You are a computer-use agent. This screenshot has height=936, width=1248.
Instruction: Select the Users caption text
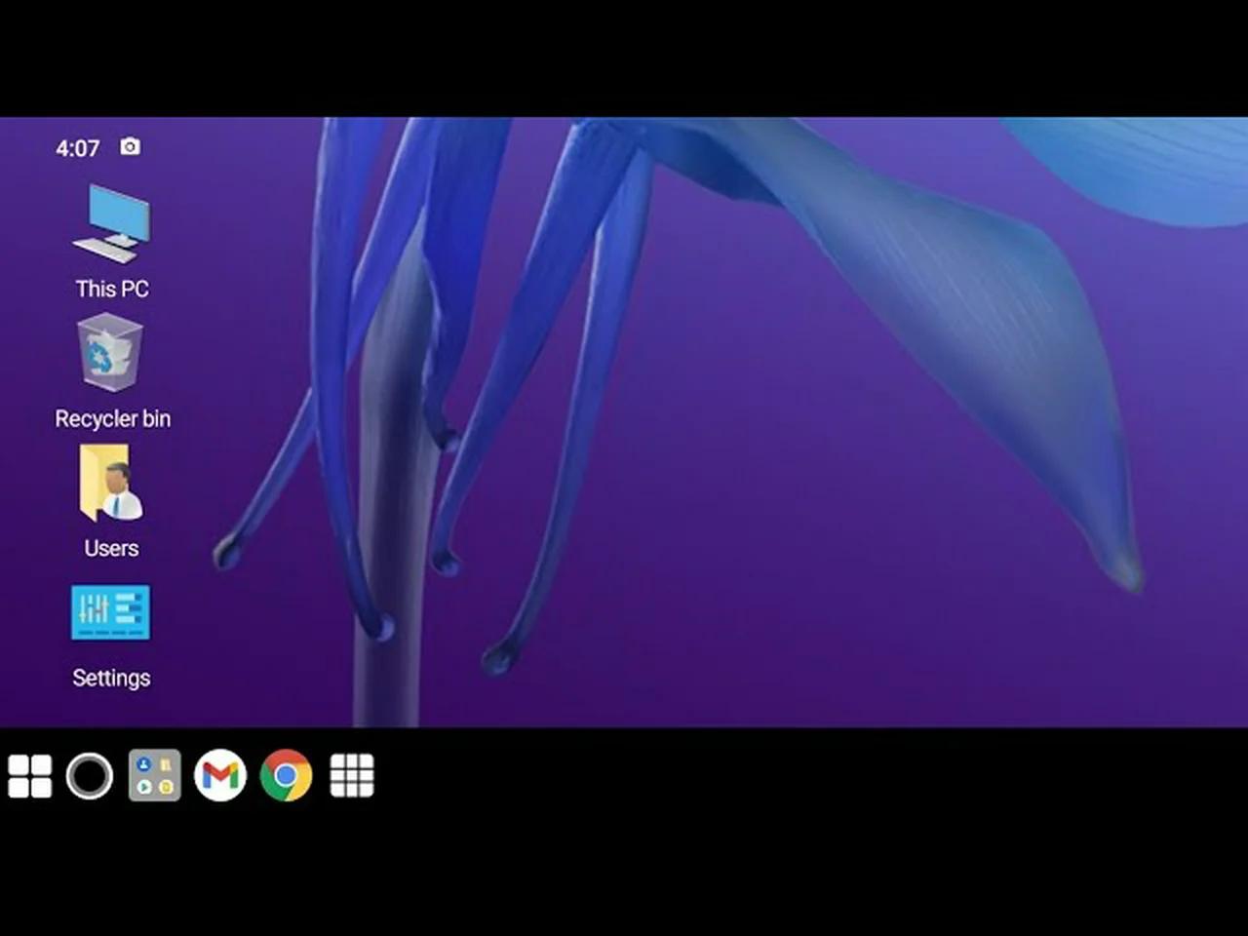click(x=110, y=548)
